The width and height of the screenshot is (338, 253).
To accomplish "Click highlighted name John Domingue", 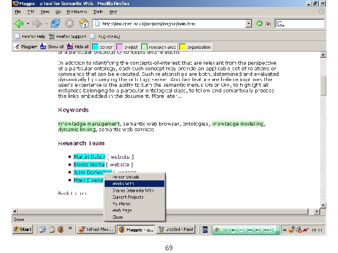I will coord(92,172).
